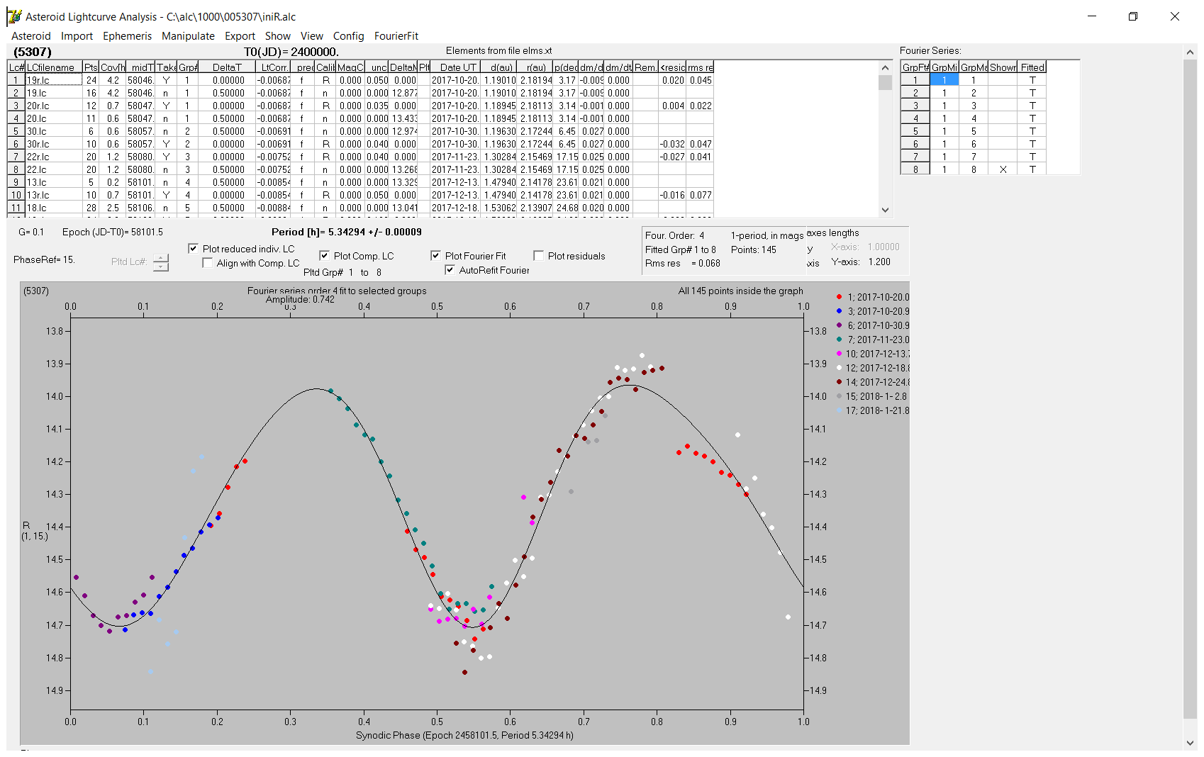Select the highlighted GrpMi cell in Fourier row 1

pyautogui.click(x=944, y=80)
